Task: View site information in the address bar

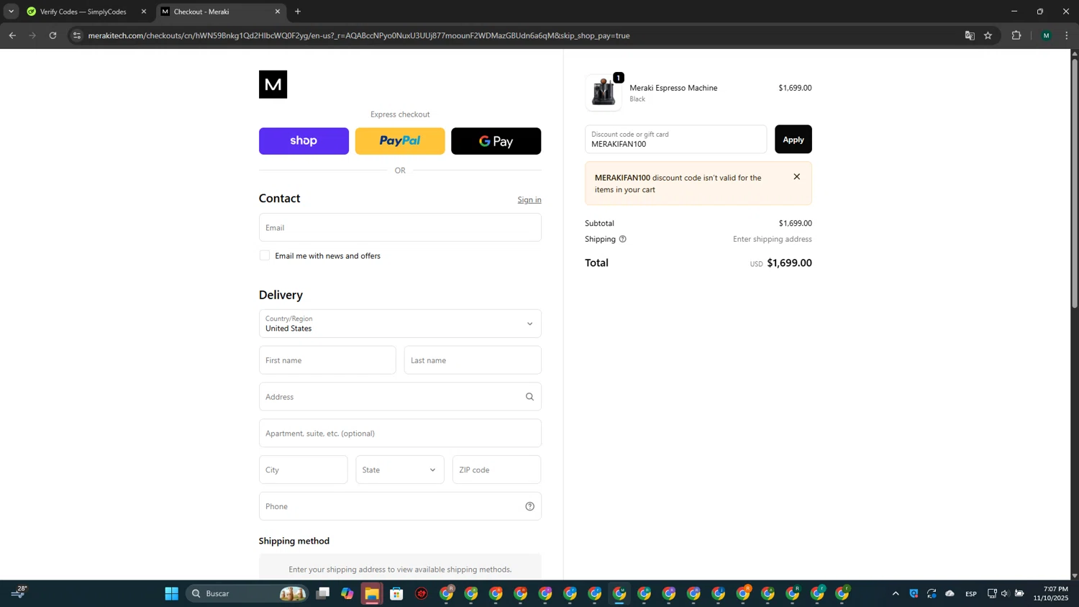Action: [x=77, y=35]
